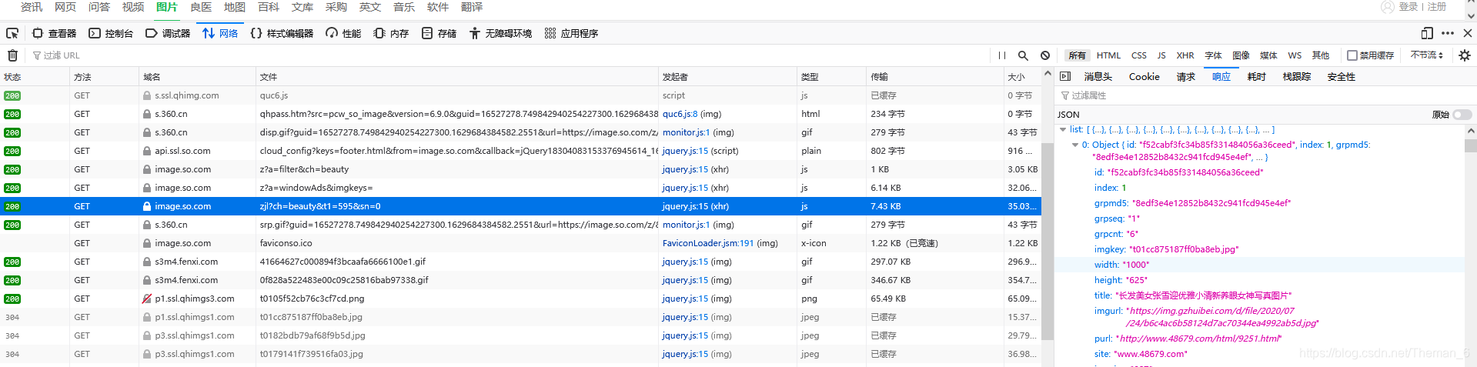Image resolution: width=1477 pixels, height=367 pixels.
Task: Open the network search magnifier
Action: tap(1023, 55)
